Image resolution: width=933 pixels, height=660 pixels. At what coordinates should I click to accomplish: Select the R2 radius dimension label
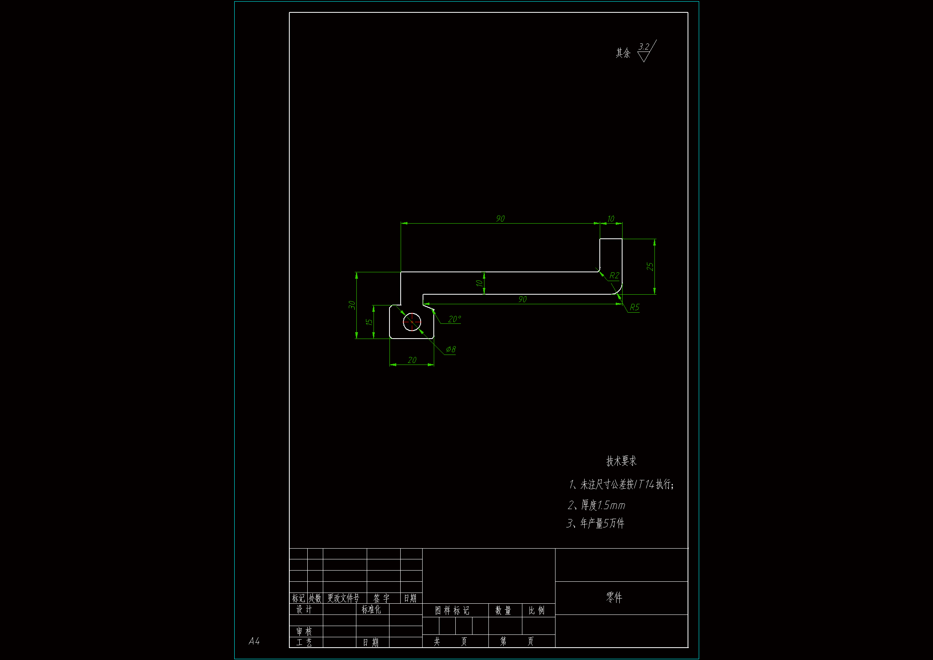click(614, 276)
